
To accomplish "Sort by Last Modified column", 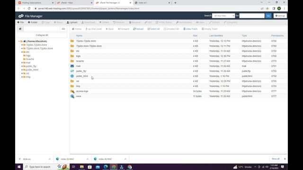I will [216, 36].
